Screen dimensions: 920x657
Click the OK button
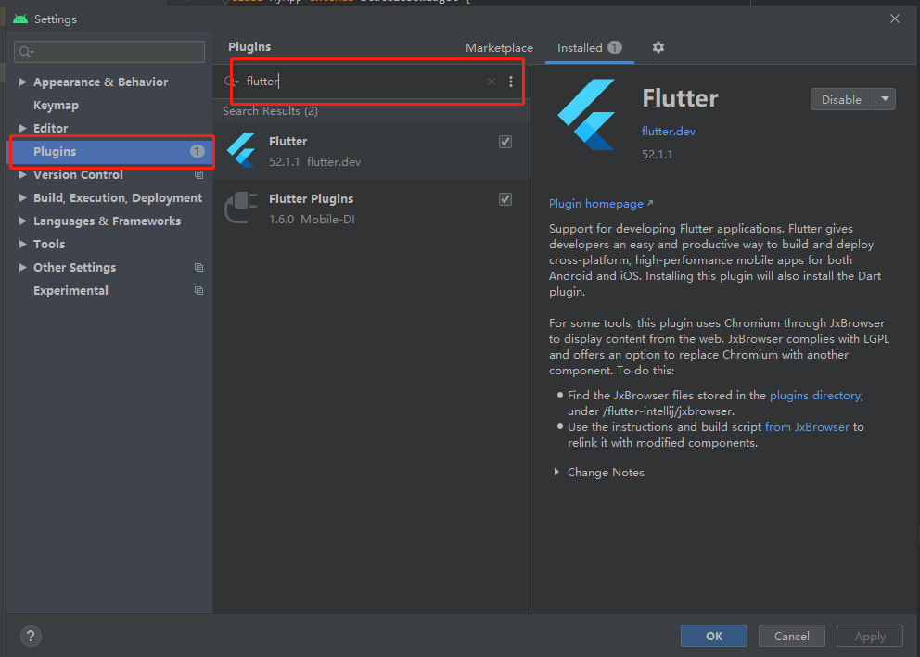click(x=714, y=636)
